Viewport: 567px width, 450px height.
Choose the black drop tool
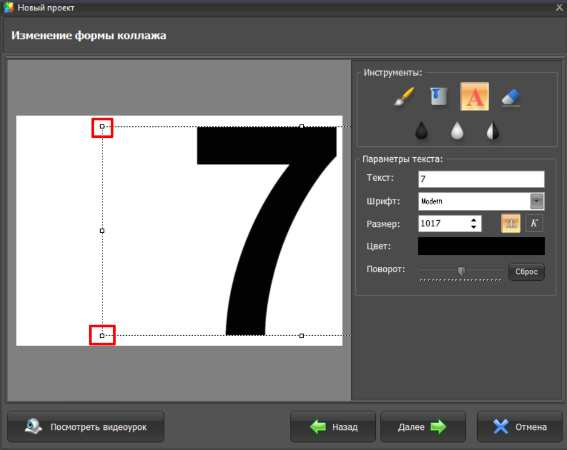point(422,131)
